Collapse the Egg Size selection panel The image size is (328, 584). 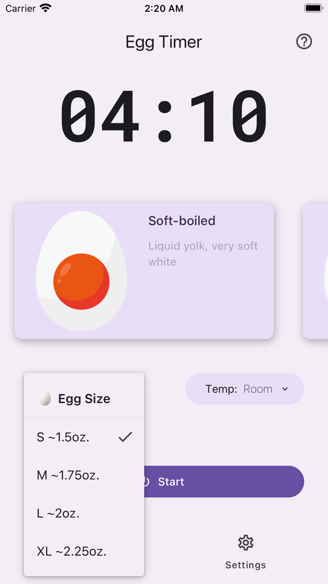[x=83, y=399]
